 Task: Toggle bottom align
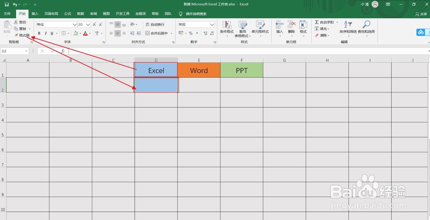(x=124, y=24)
